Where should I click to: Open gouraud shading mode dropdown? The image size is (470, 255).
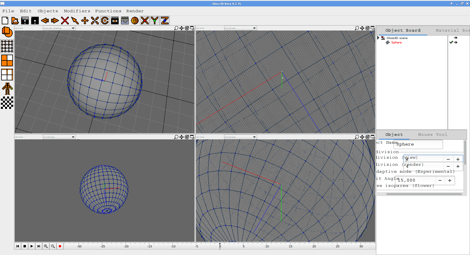pyautogui.click(x=59, y=28)
